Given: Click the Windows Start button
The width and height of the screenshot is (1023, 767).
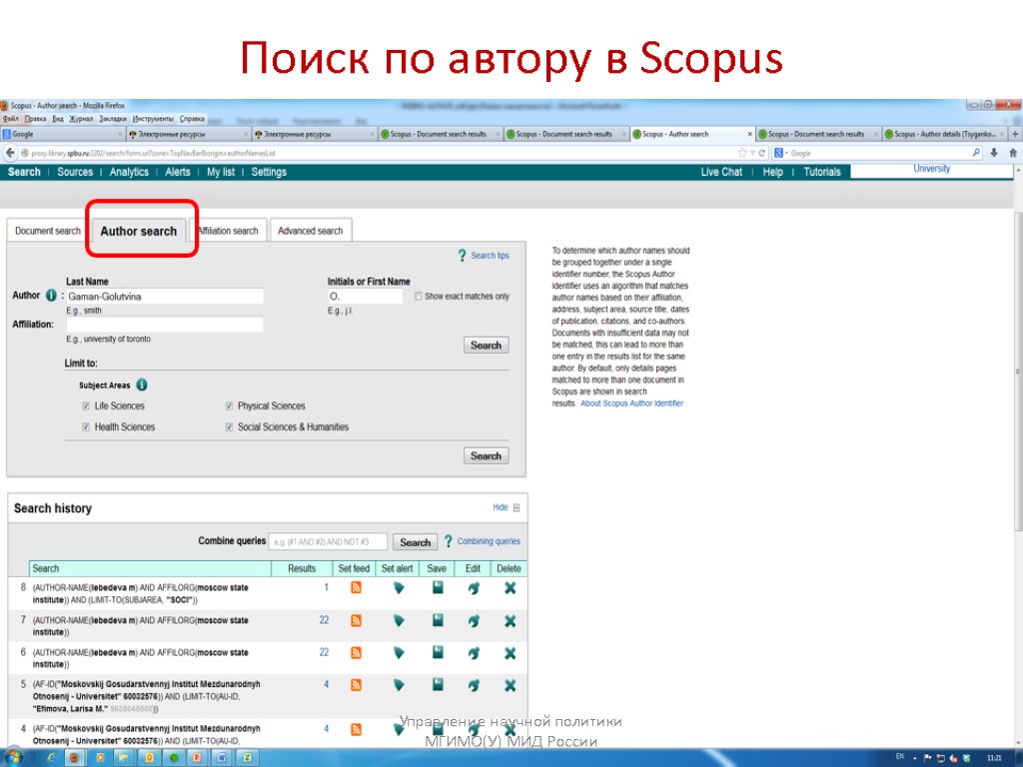Looking at the screenshot, I should (13, 758).
